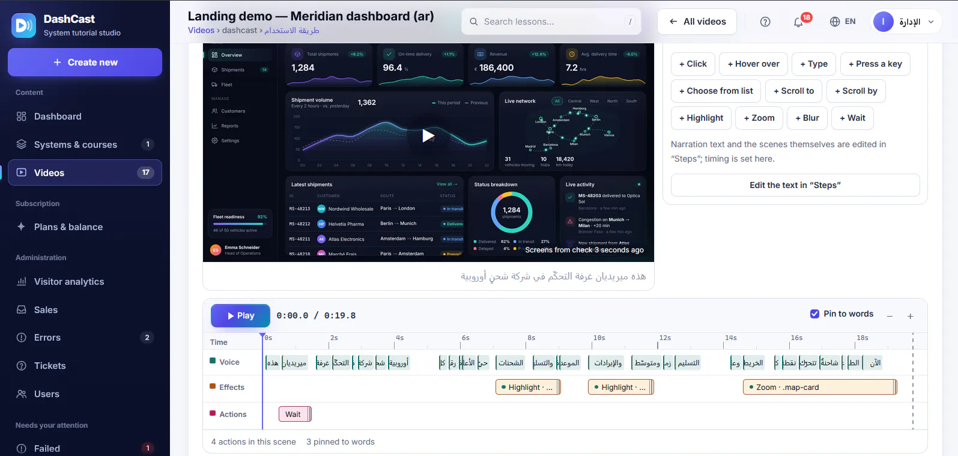This screenshot has width=958, height=456.
Task: Add a Highlight effect
Action: coord(702,118)
